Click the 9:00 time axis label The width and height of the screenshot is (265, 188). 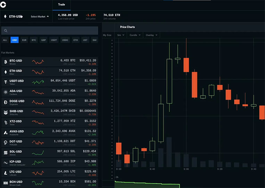click(x=186, y=169)
